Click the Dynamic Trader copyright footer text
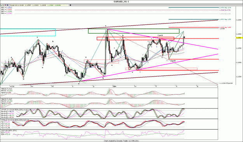243x142 pixels. click(121, 141)
